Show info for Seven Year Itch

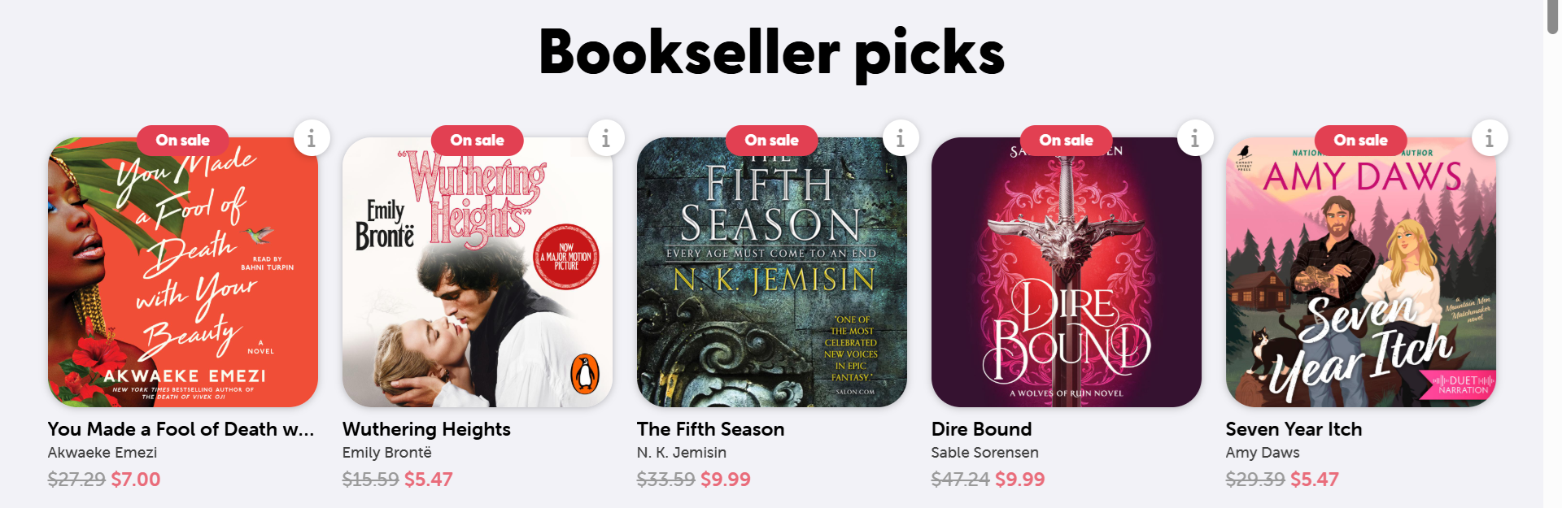tap(1489, 138)
